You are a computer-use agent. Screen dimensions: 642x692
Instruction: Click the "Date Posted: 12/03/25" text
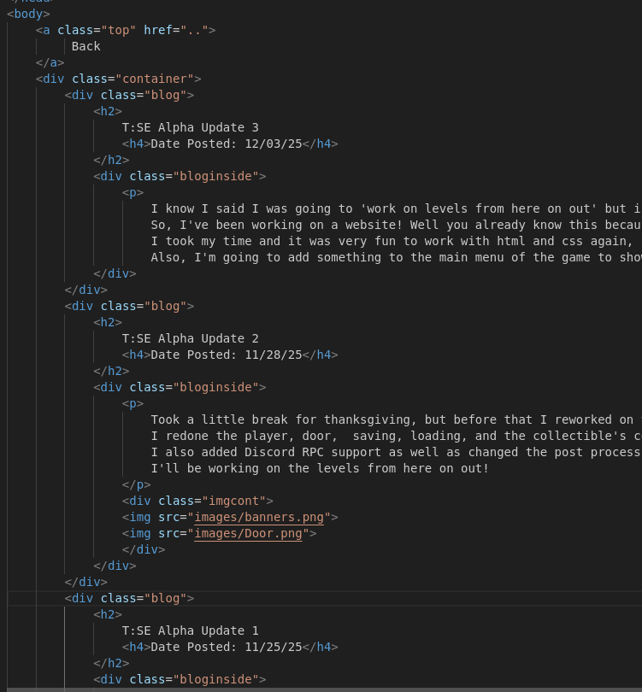[x=227, y=144]
